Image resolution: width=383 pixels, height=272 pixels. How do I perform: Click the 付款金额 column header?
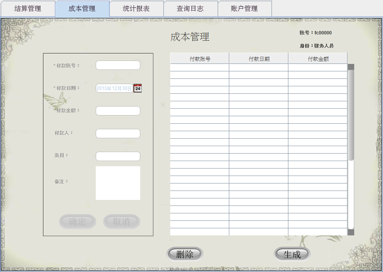click(x=318, y=58)
